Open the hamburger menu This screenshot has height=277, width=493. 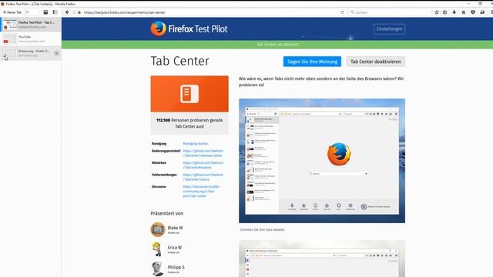click(491, 12)
